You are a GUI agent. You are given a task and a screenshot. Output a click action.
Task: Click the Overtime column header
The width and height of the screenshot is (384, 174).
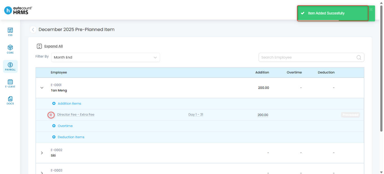294,72
